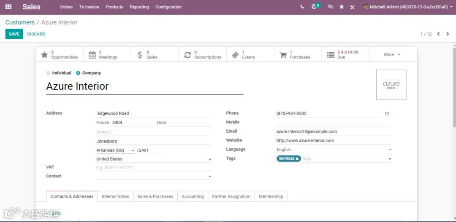This screenshot has width=456, height=222.
Task: Click Mitchell Admin avatar picture
Action: click(366, 7)
